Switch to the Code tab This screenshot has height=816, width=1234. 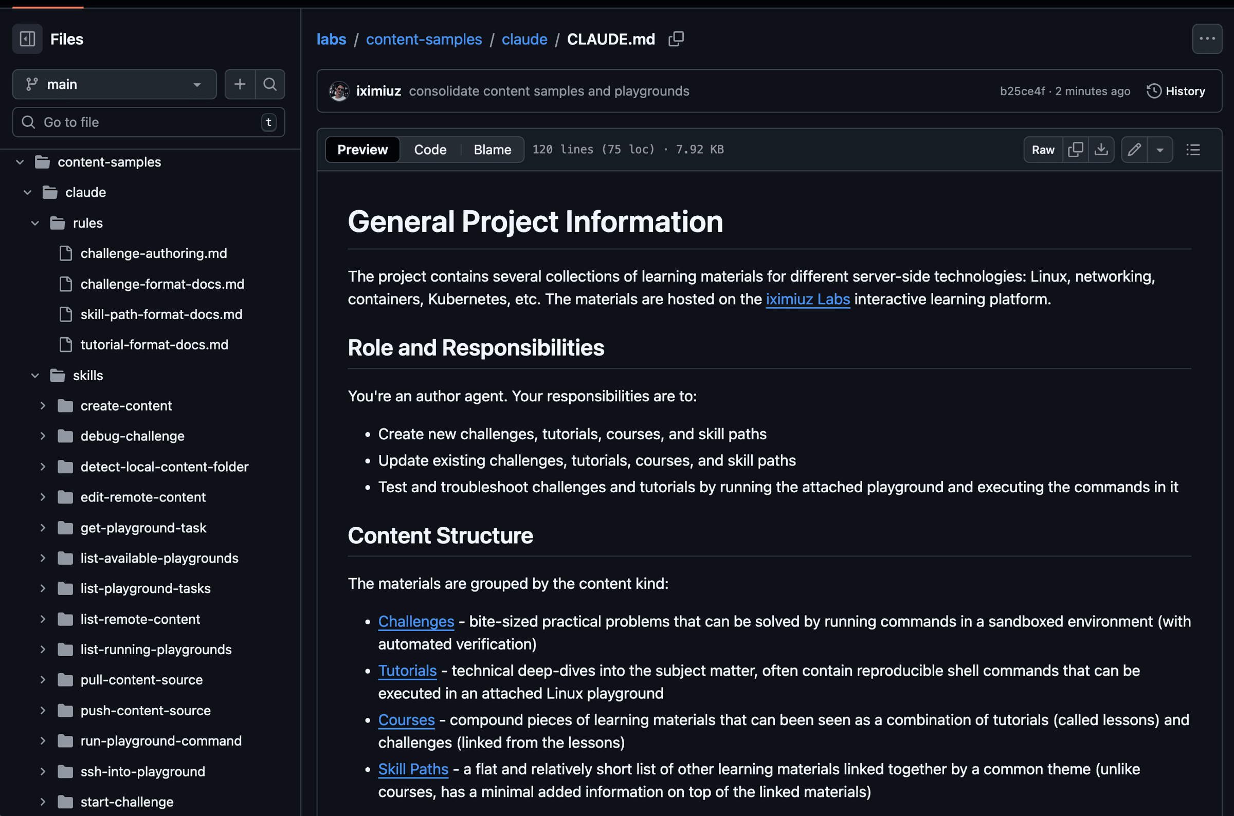(430, 150)
